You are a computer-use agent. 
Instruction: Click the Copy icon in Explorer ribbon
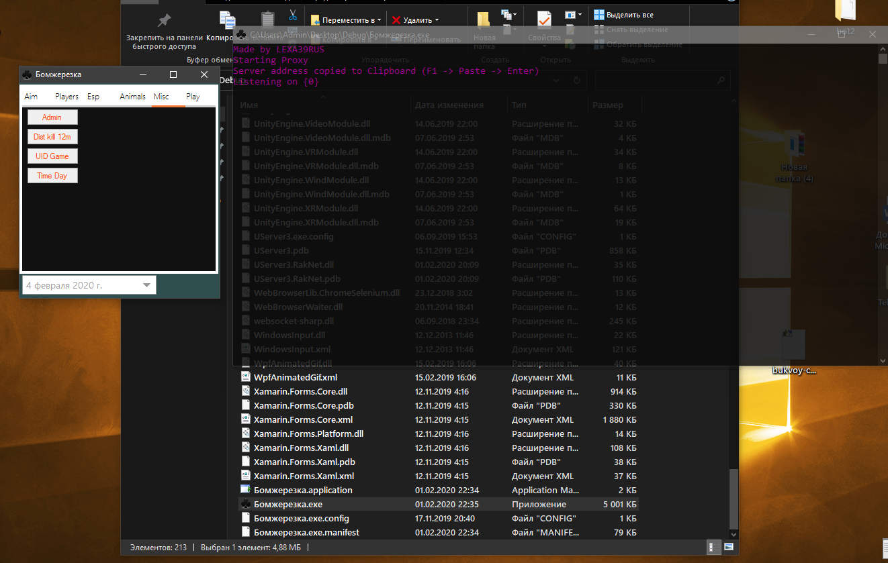228,21
